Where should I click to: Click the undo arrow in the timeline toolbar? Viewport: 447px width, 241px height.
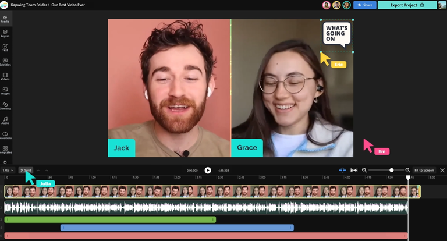click(38, 170)
